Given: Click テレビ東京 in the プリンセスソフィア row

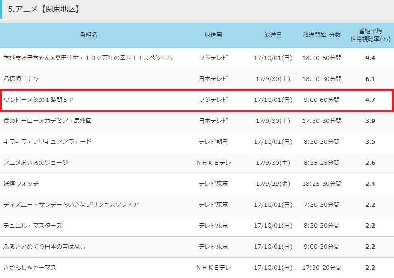Looking at the screenshot, I should point(213,205).
